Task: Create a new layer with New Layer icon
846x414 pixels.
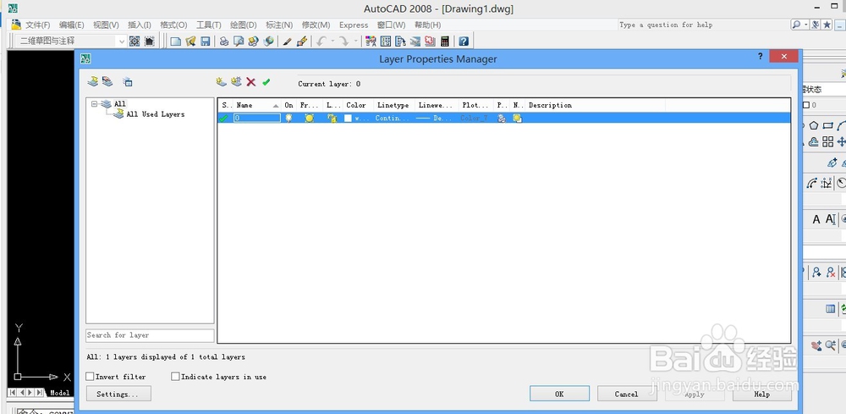Action: pyautogui.click(x=221, y=81)
